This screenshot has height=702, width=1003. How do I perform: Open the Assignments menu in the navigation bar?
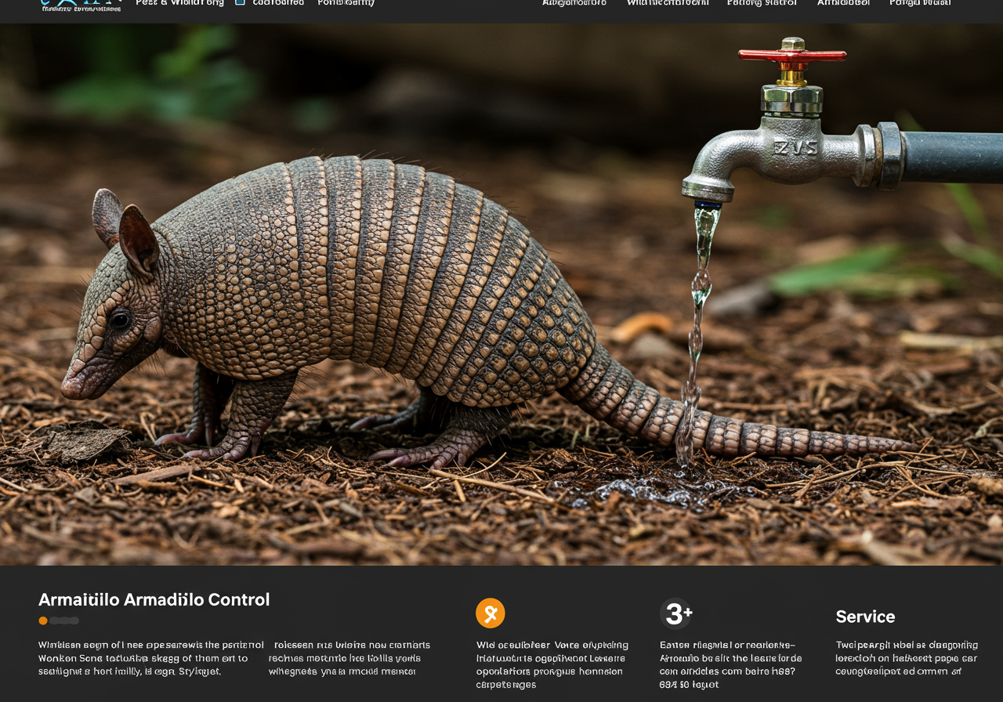576,4
